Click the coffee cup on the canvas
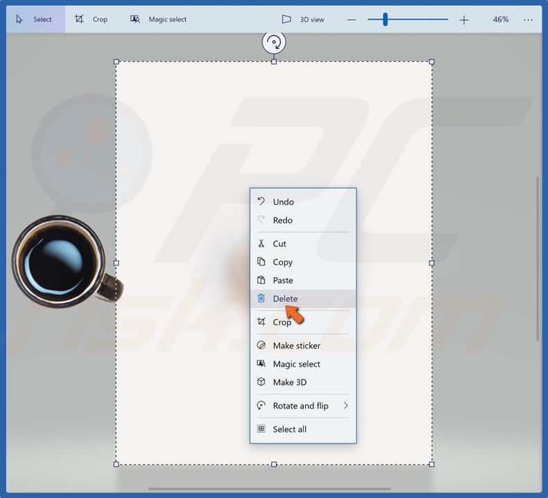Image resolution: width=548 pixels, height=498 pixels. [x=60, y=261]
